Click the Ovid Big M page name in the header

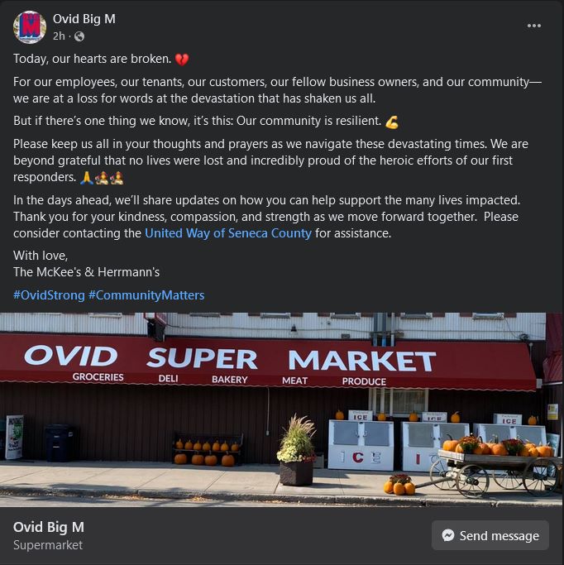click(84, 19)
